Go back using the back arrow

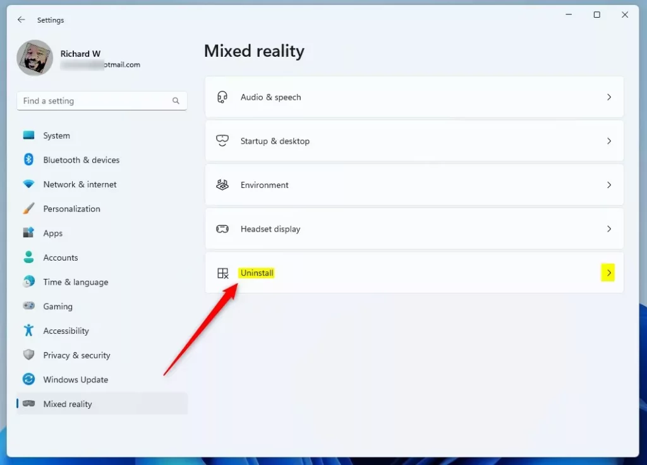[21, 20]
